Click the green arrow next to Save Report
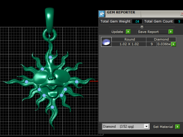Viewport: 183px width, 137px height. [x=171, y=32]
